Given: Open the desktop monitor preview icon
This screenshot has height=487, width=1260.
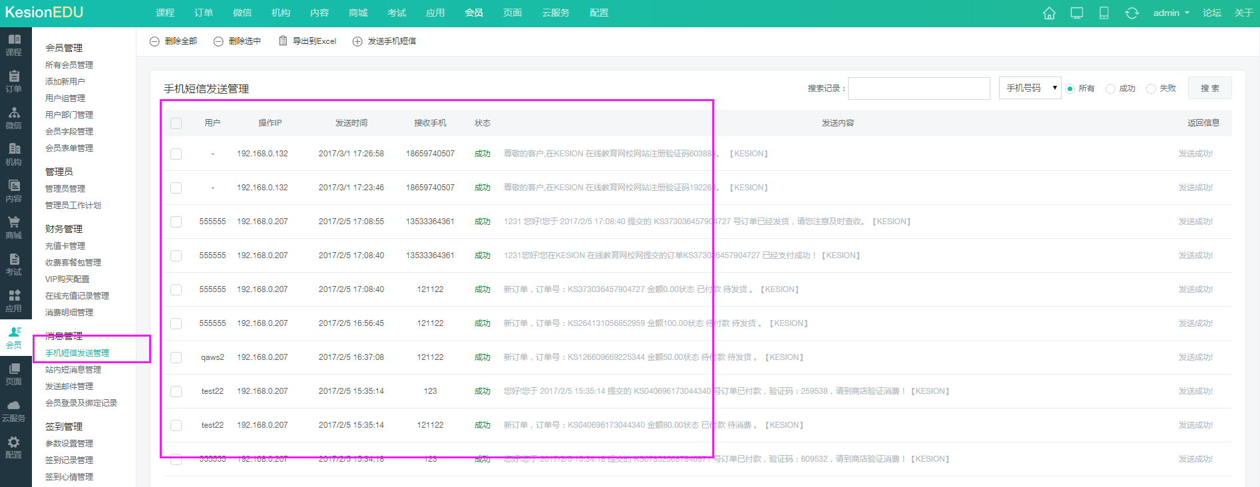Looking at the screenshot, I should 1076,13.
